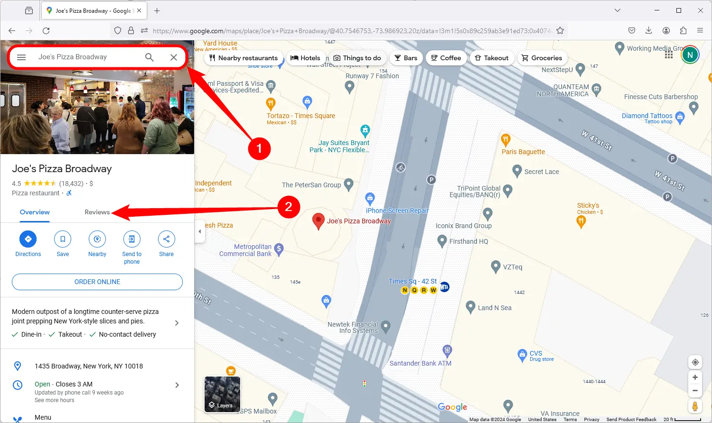
Task: Click the Land N Sea marker
Action: point(470,307)
